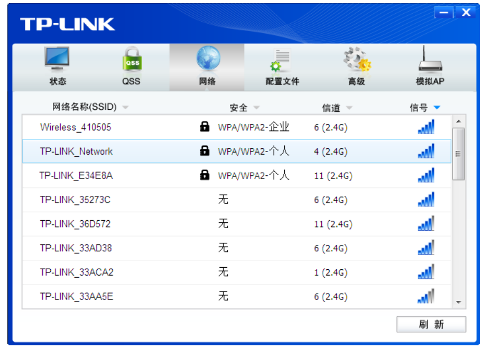Screen dimensions: 483x349
Task: Click the network list scrollbar thumb
Action: [x=459, y=154]
